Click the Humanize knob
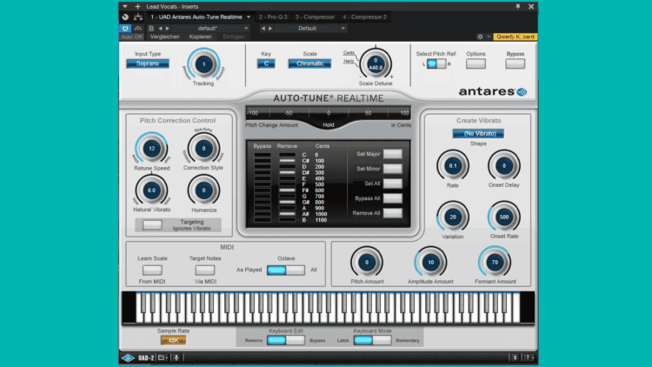652x367 pixels. point(203,190)
